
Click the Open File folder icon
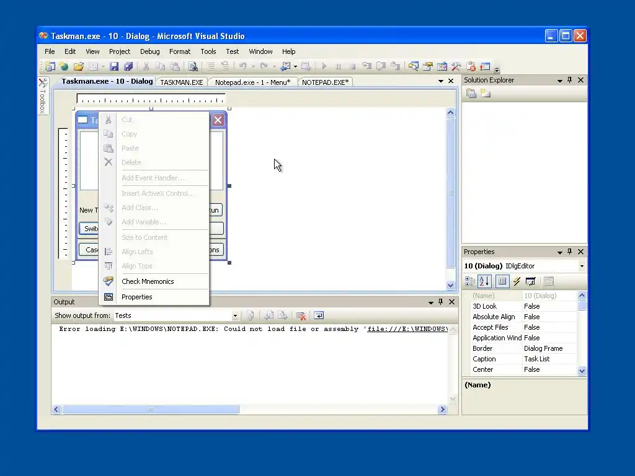click(79, 66)
